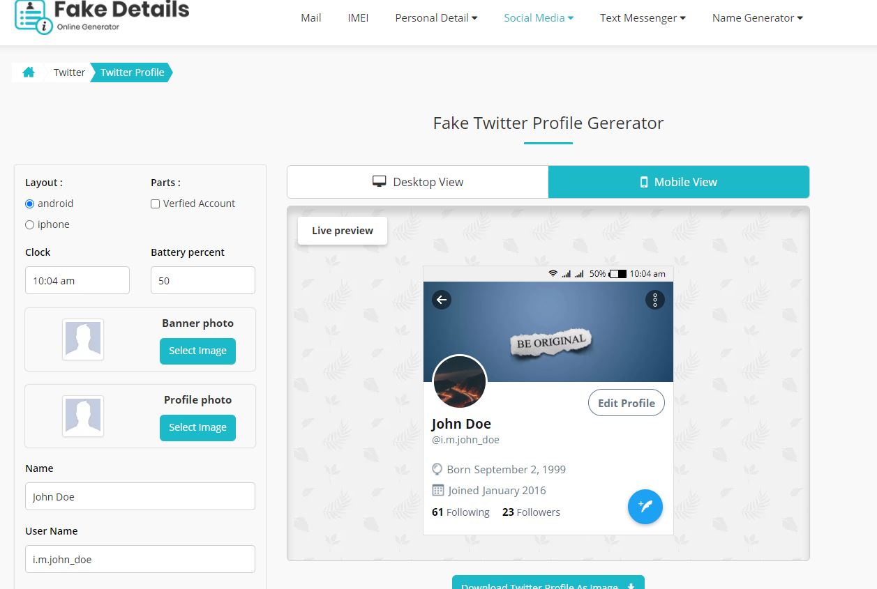The height and width of the screenshot is (589, 877).
Task: Click the home icon in breadcrumb
Action: 29,72
